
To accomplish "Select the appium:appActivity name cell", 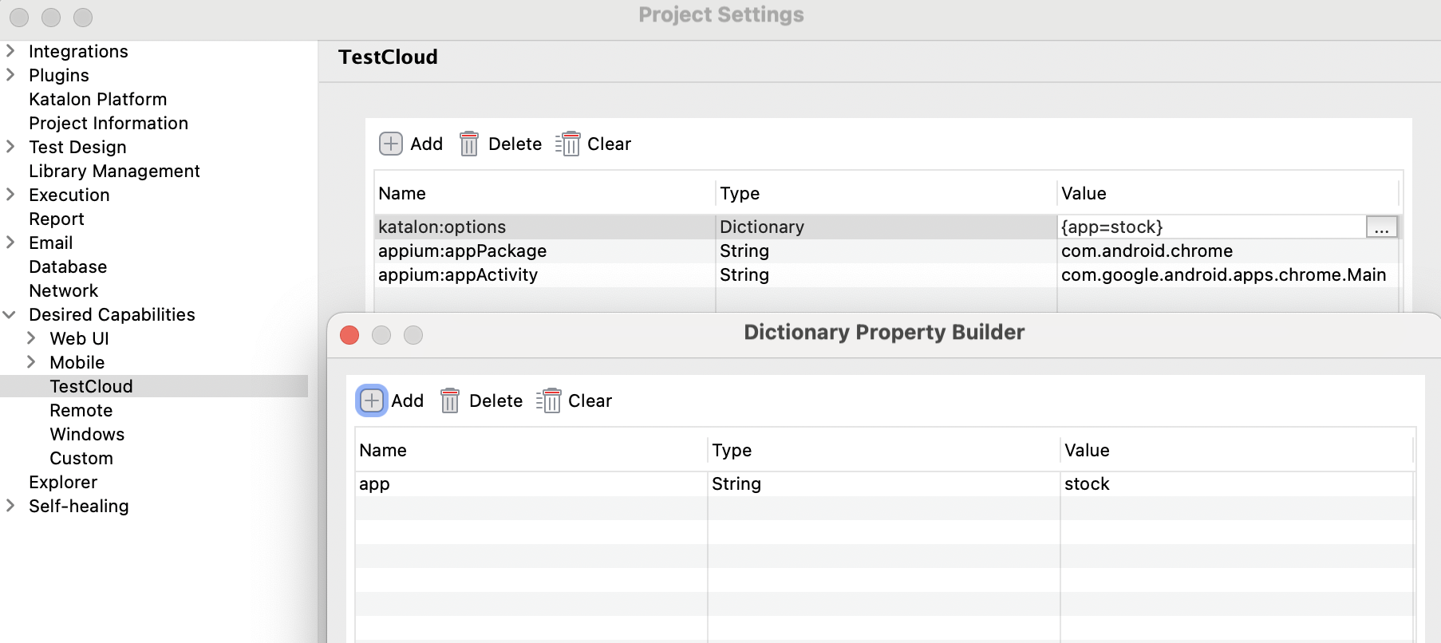I will pos(545,275).
